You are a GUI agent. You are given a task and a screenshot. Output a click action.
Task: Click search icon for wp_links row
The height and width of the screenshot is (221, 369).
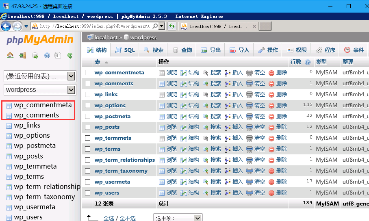click(x=206, y=95)
